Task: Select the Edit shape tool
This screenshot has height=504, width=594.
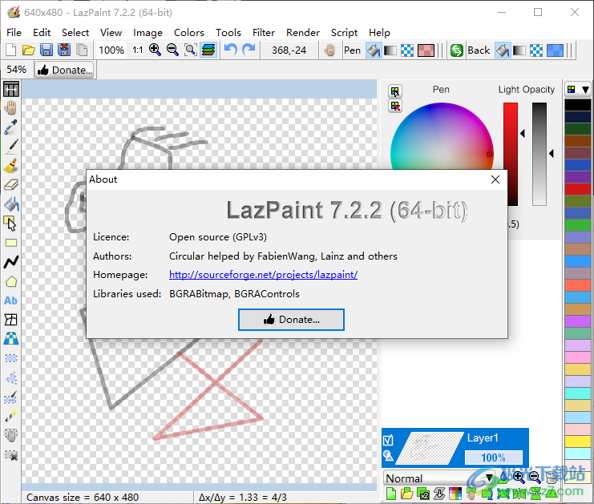Action: coord(11,224)
